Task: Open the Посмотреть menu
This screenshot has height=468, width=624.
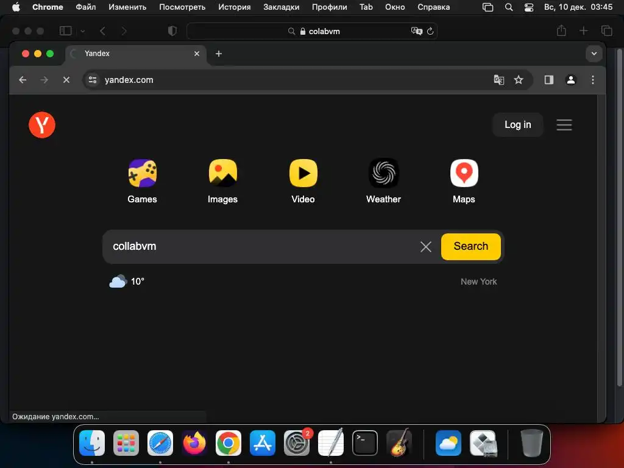Action: 182,7
